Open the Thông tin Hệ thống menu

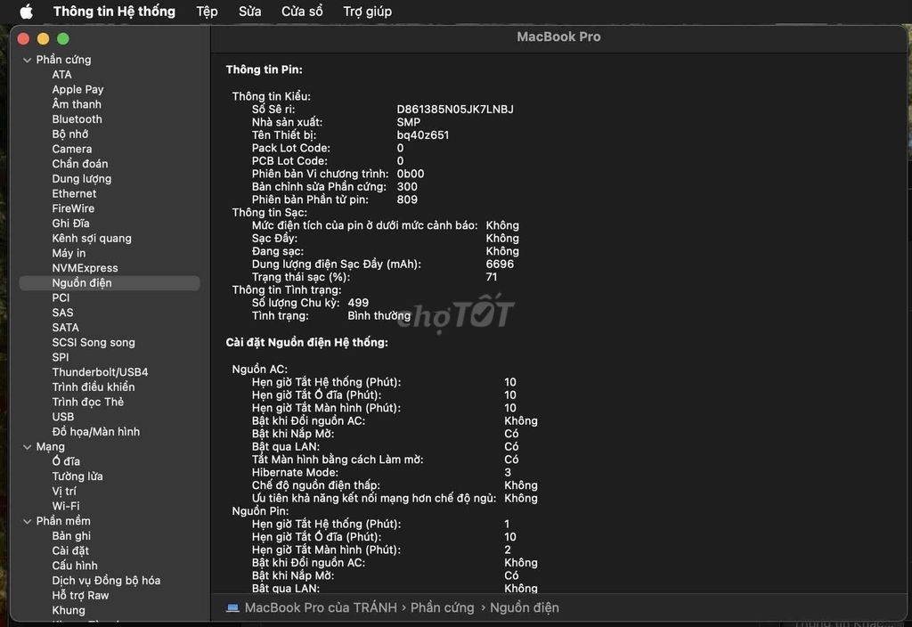[x=114, y=12]
